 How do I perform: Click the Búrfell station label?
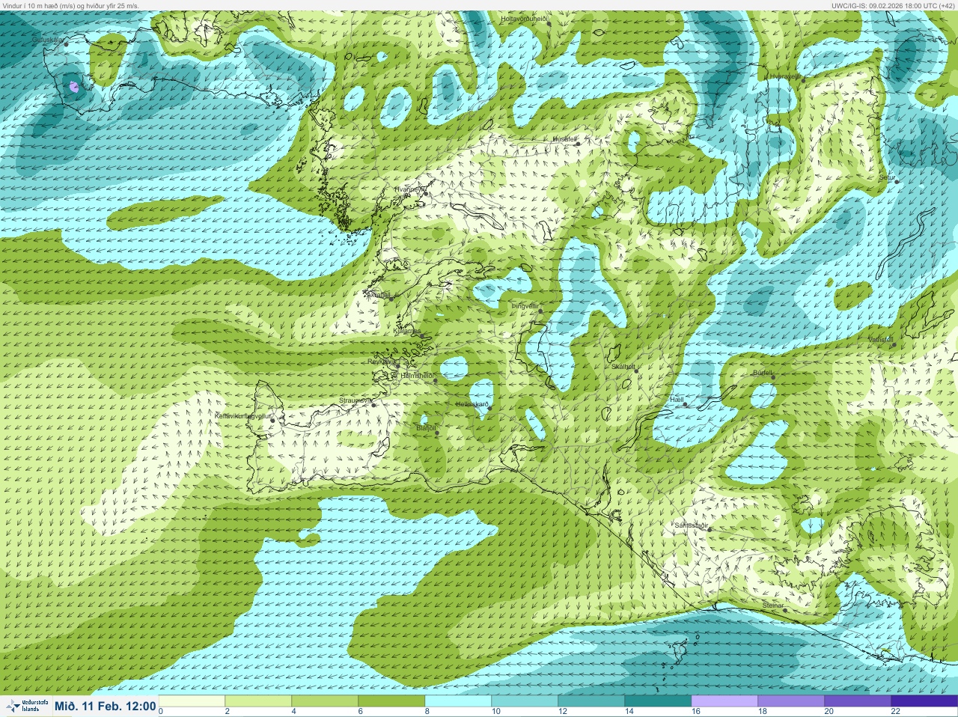coord(763,372)
